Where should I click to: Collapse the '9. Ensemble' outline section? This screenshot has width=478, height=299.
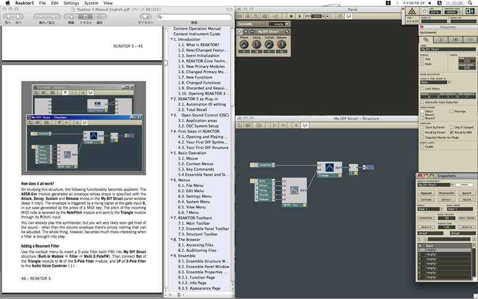pyautogui.click(x=171, y=256)
